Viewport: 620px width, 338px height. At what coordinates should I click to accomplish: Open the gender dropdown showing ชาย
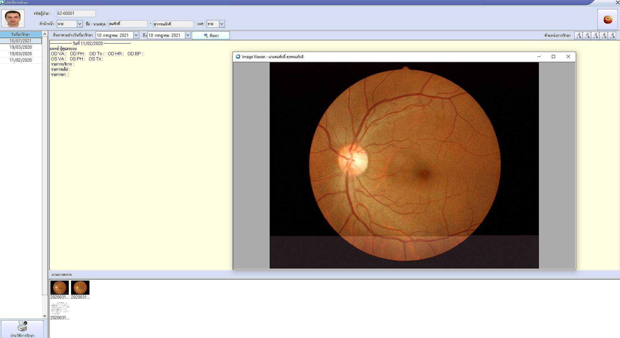coord(222,24)
